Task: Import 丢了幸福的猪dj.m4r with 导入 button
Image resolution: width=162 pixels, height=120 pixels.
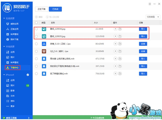Action: [143, 73]
